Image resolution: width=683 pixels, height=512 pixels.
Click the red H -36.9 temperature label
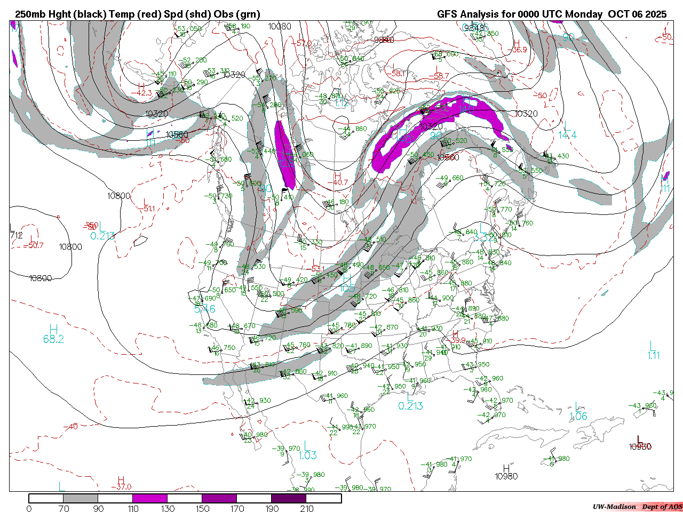coord(517,46)
